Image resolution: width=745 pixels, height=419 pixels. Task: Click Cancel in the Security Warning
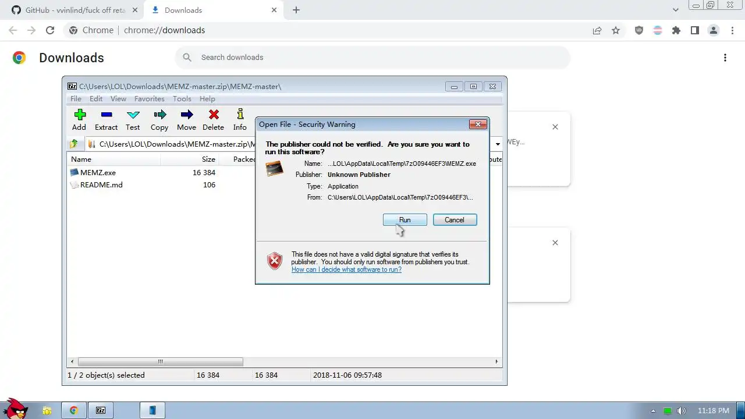pyautogui.click(x=455, y=220)
